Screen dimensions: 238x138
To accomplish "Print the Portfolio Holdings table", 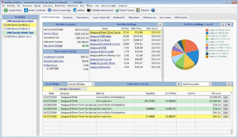I will [160, 25].
